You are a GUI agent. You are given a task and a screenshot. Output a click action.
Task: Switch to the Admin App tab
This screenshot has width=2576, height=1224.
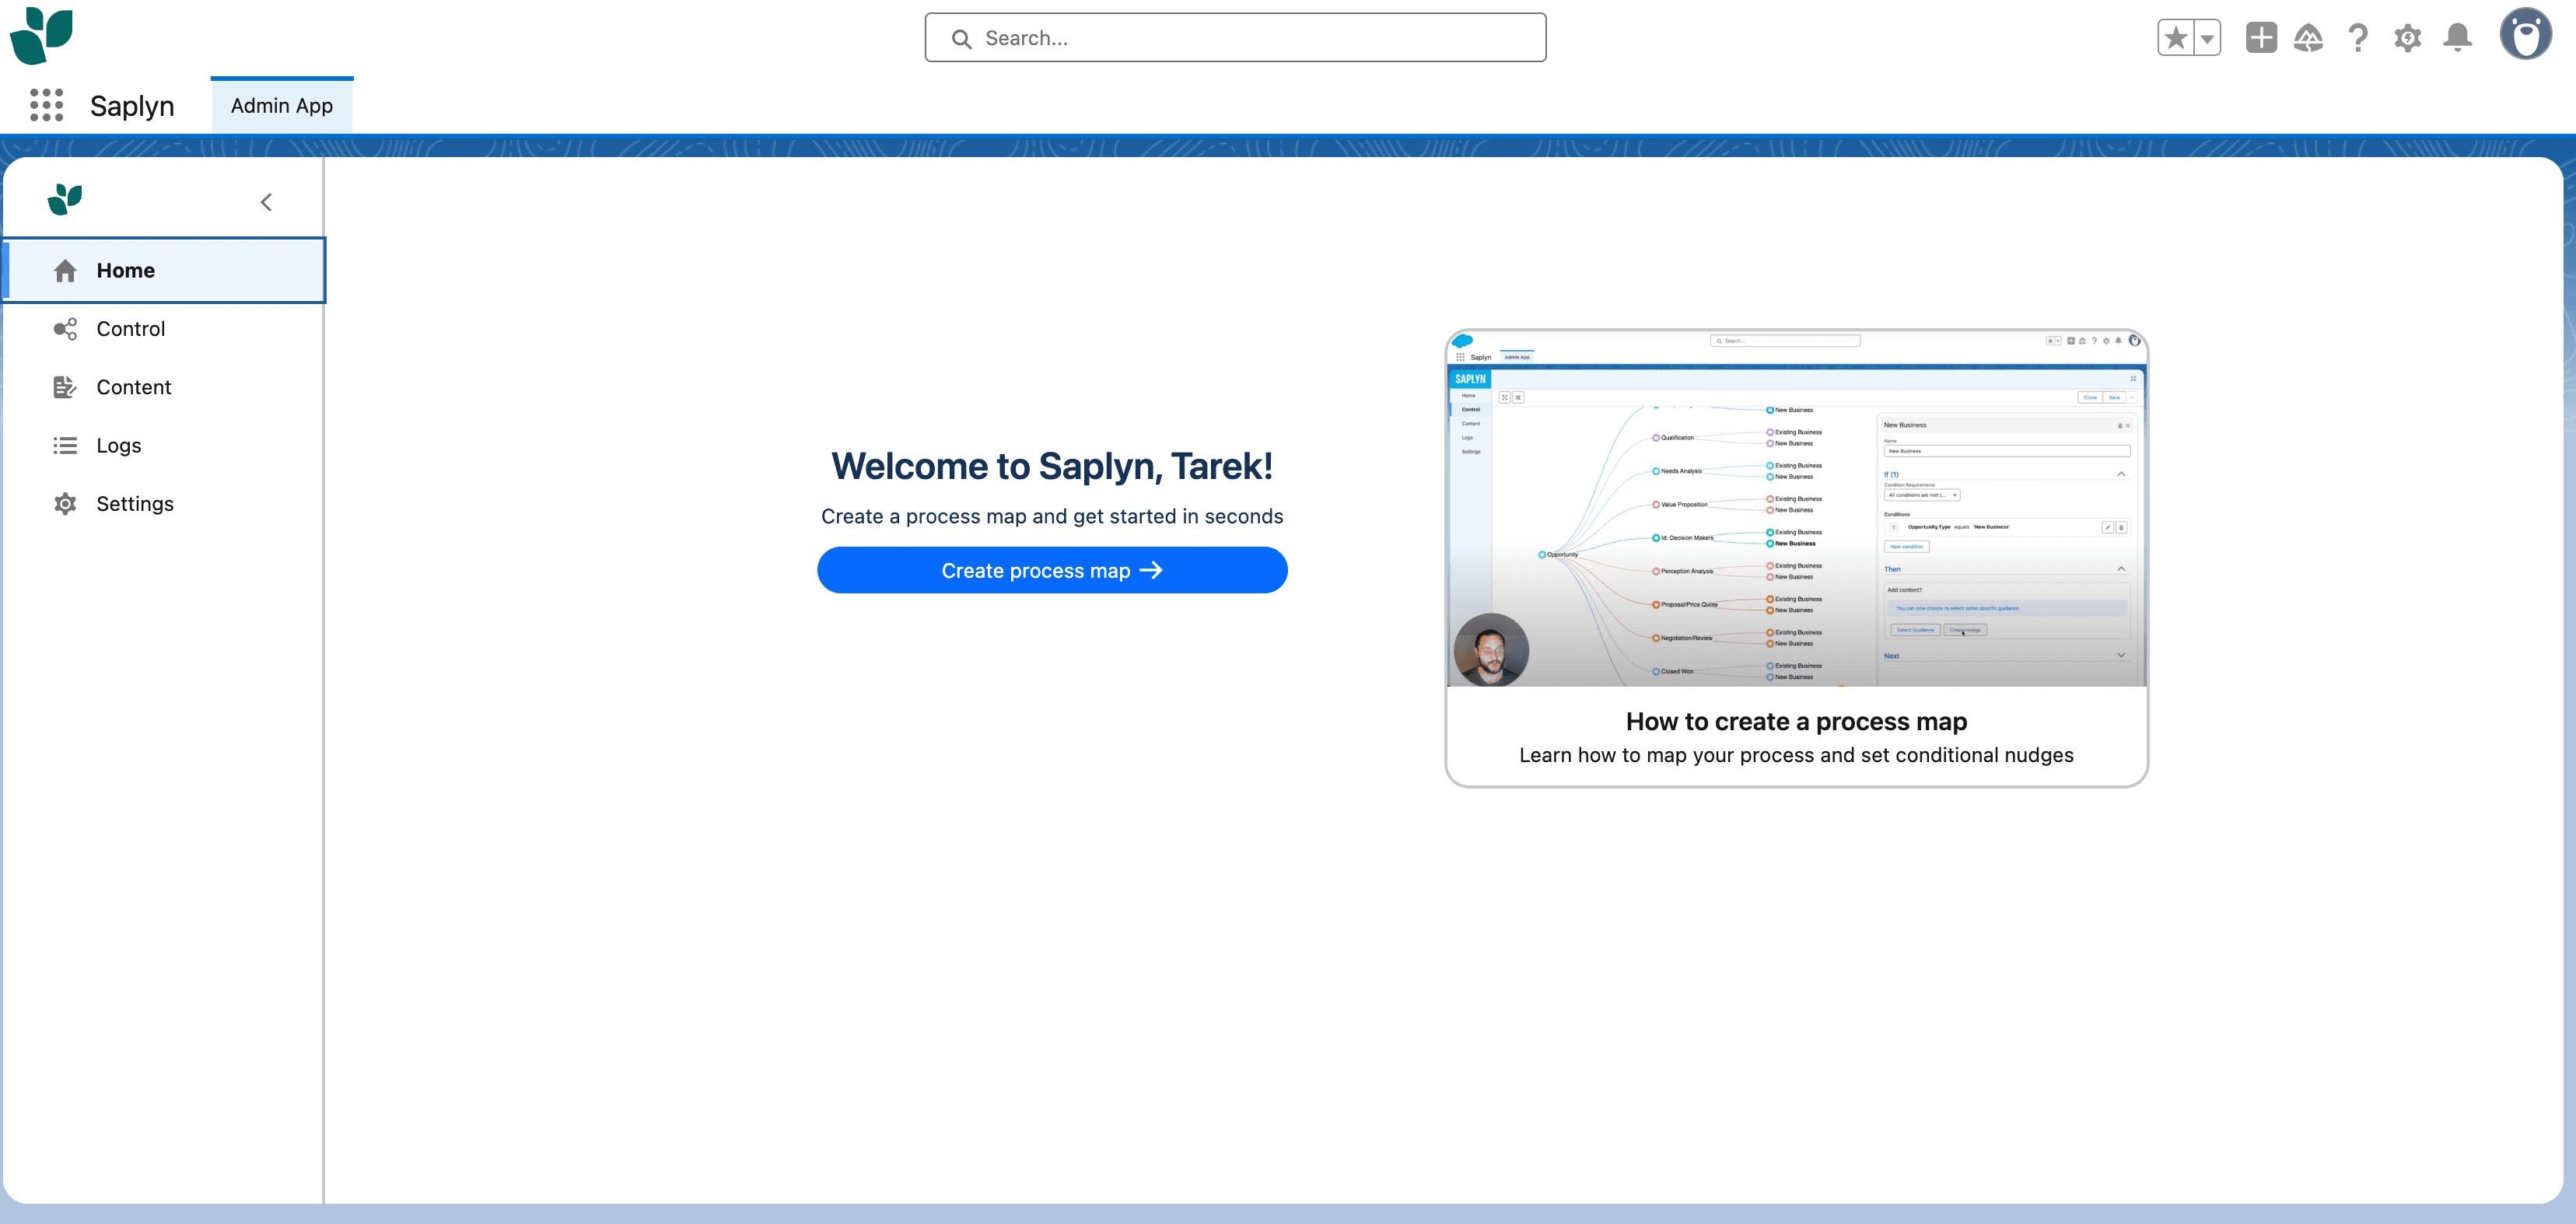tap(282, 106)
